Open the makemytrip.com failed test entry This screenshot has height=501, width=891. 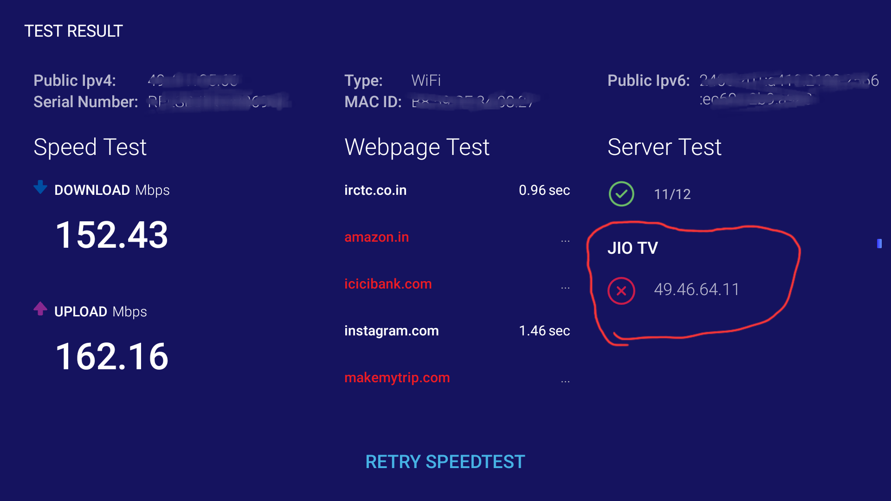tap(397, 377)
